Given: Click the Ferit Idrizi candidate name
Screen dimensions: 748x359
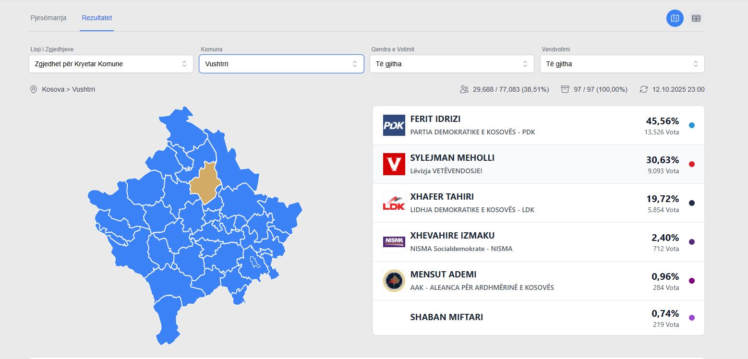Looking at the screenshot, I should tap(435, 119).
